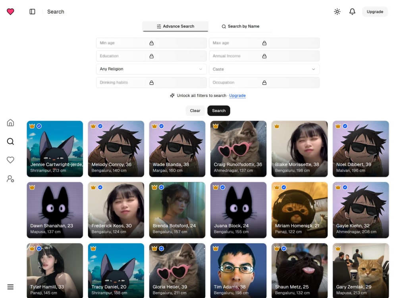Click crown icon on Dawn Shanahan card
Image resolution: width=397 pixels, height=298 pixels.
click(x=32, y=187)
